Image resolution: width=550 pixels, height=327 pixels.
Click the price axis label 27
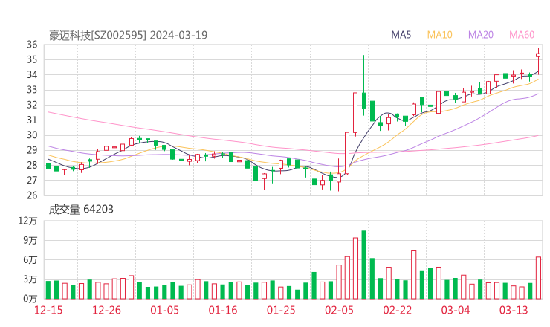pos(32,181)
